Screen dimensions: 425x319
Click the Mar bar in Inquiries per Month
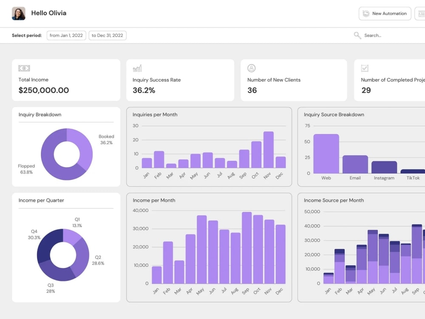171,166
